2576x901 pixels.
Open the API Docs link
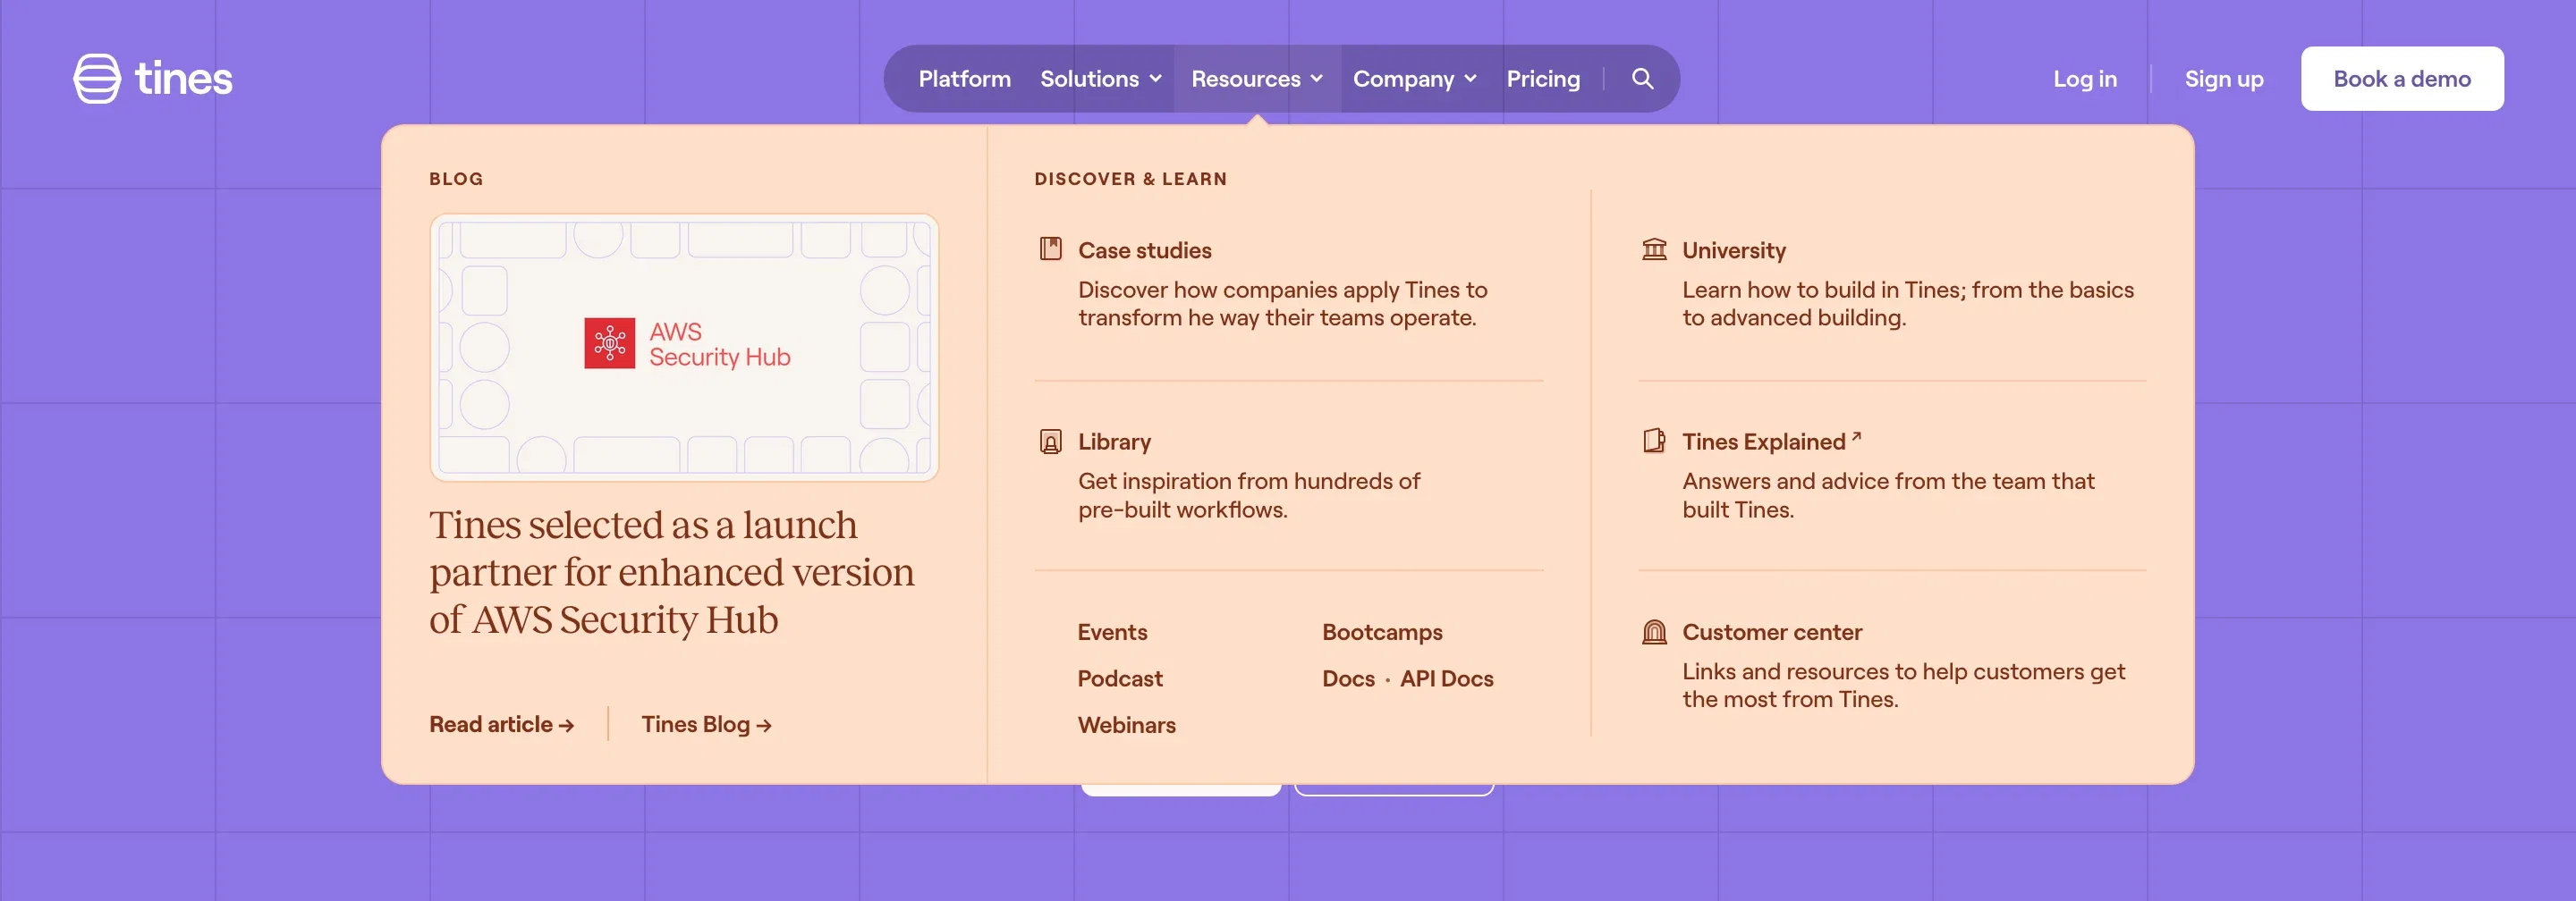[1446, 678]
